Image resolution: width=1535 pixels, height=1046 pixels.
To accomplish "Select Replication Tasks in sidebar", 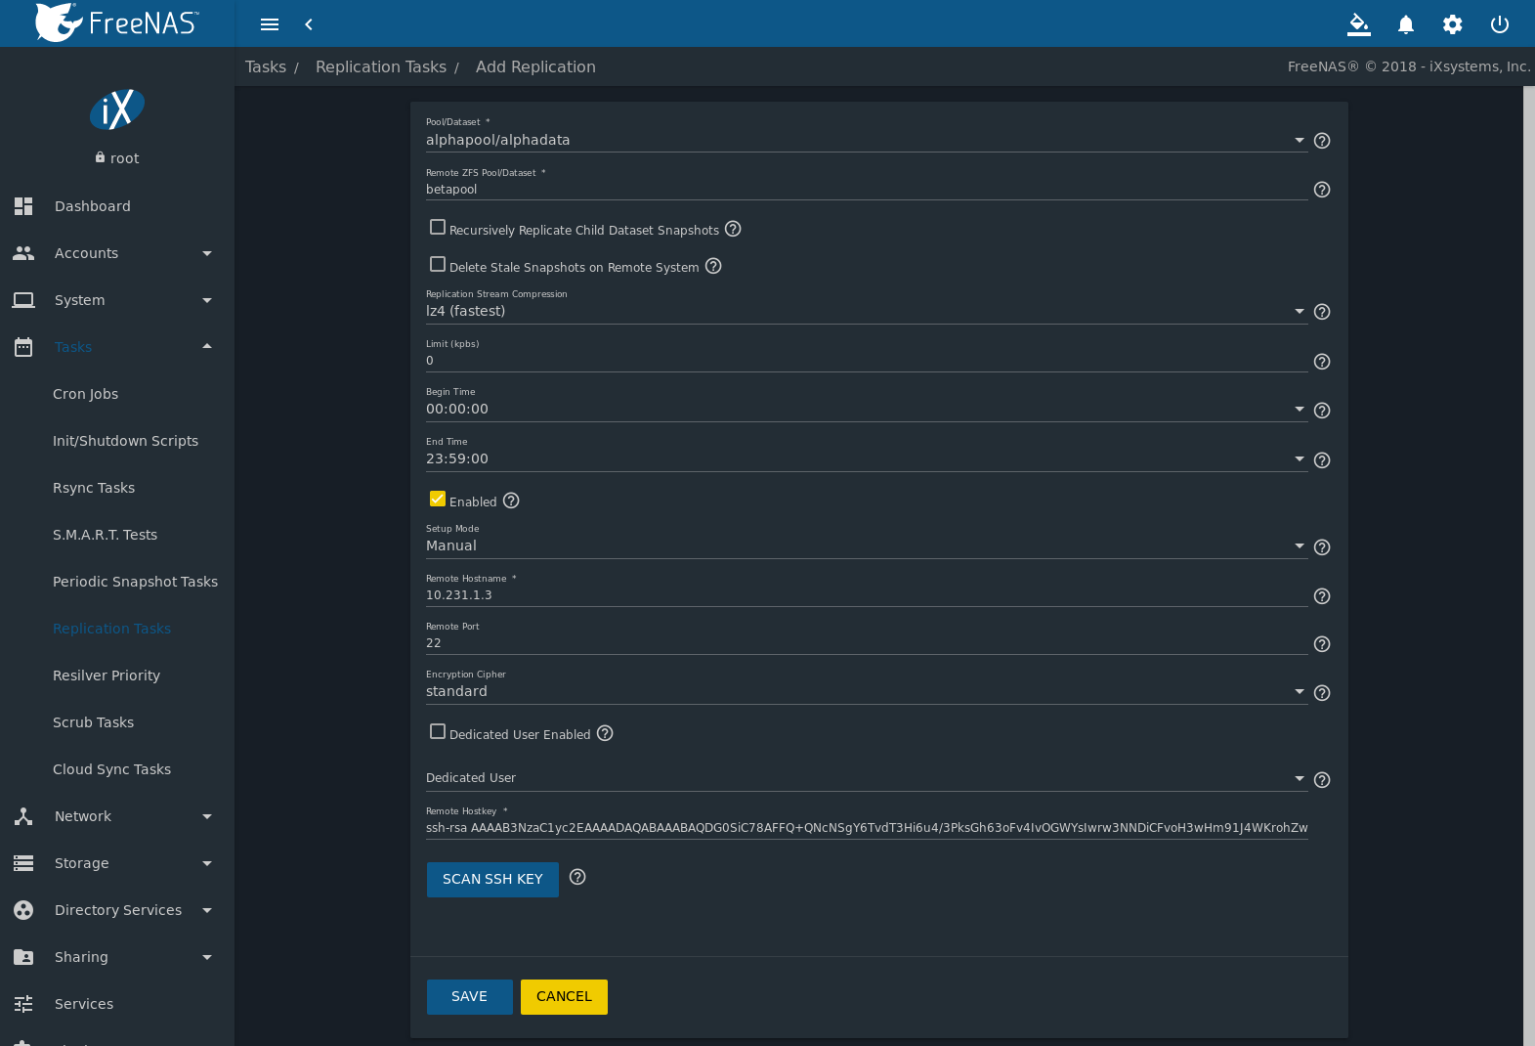I will tap(117, 629).
